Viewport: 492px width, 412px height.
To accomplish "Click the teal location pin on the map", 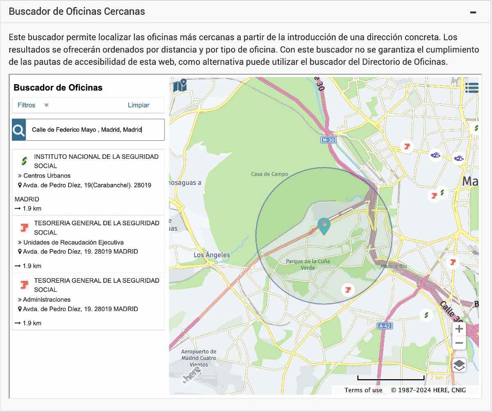I will (324, 226).
